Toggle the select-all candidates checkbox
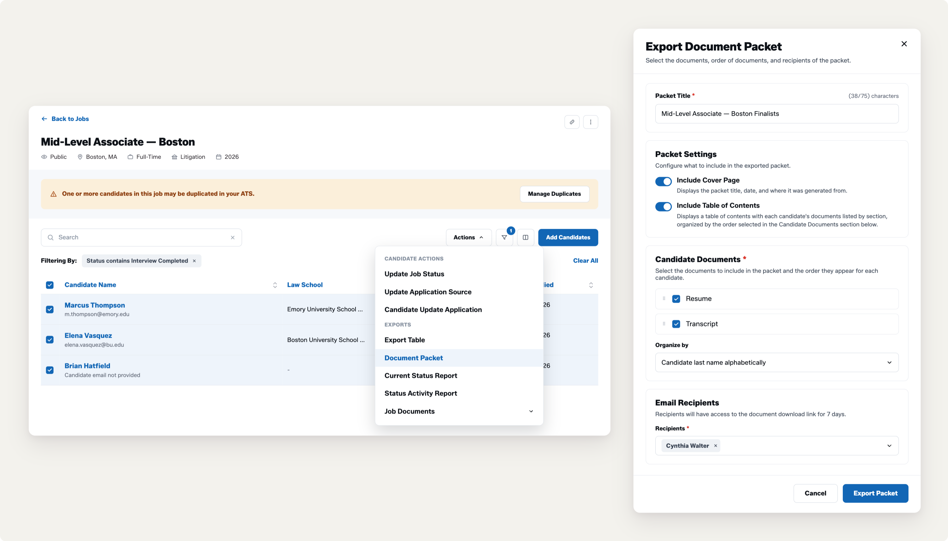 point(50,285)
